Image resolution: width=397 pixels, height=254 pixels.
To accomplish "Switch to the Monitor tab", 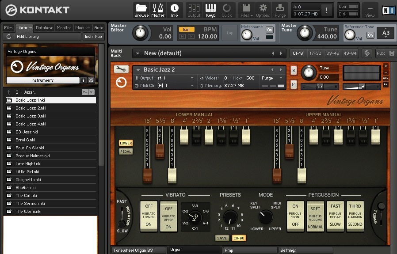I will click(64, 28).
